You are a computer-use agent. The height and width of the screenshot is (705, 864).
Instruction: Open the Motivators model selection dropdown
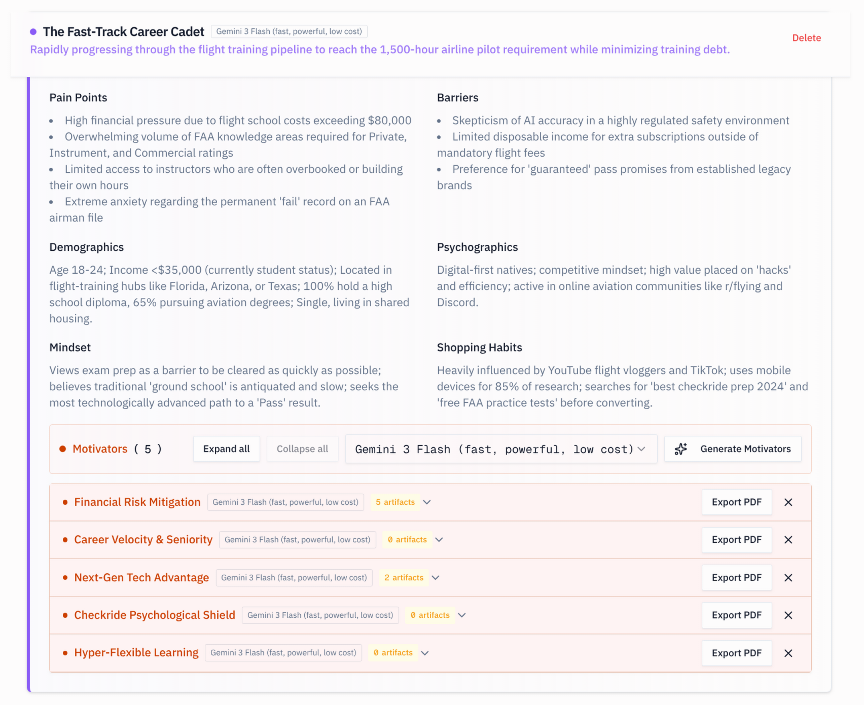pos(501,449)
